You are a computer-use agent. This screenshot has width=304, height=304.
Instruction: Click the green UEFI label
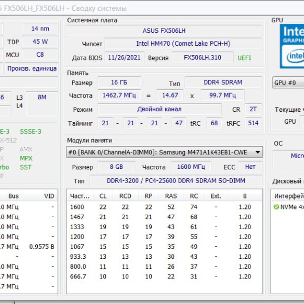click(244, 58)
